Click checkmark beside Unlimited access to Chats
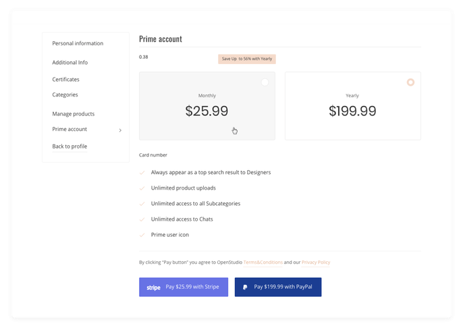 142,219
